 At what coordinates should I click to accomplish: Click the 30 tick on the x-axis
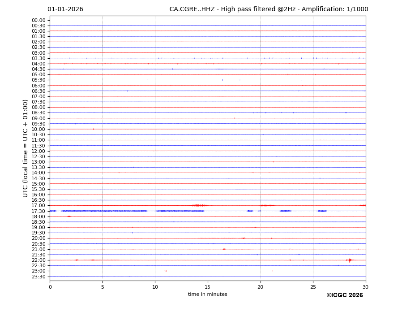tap(365, 287)
